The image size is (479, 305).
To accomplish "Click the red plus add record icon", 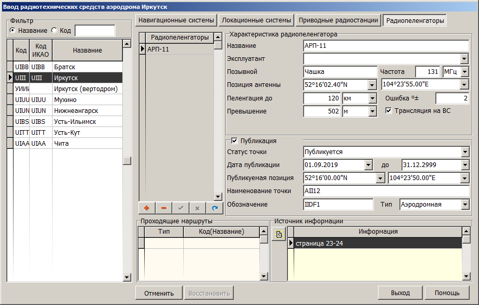I will click(x=147, y=208).
